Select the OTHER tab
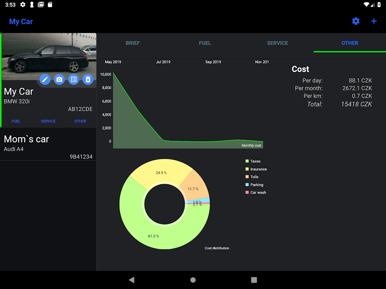 pyautogui.click(x=350, y=43)
